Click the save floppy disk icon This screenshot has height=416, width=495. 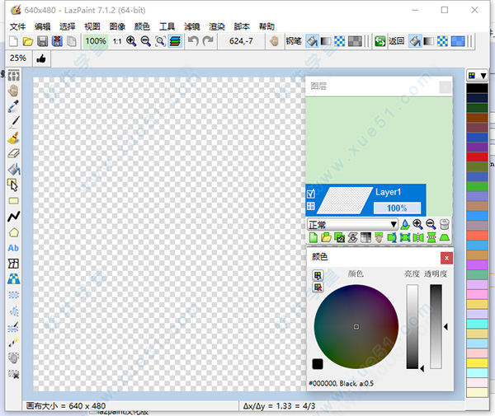click(x=43, y=41)
